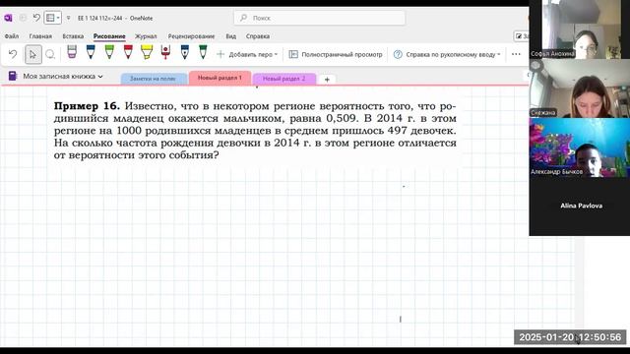Switch to the Вид ribbon tab
The height and width of the screenshot is (354, 630).
click(x=230, y=36)
